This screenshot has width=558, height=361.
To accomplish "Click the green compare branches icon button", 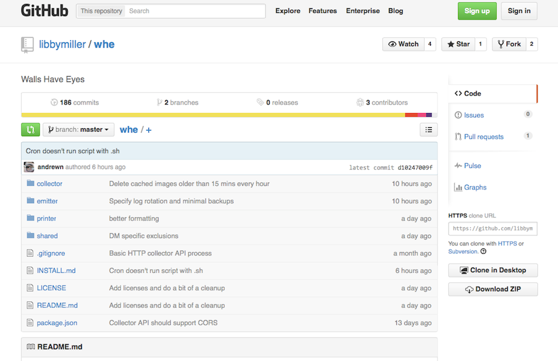I will point(31,129).
